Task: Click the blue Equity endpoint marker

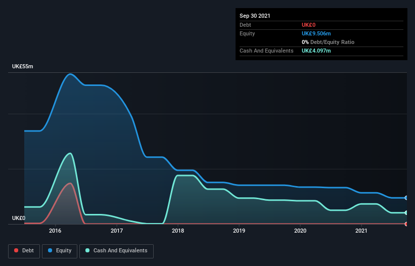Action: 406,198
